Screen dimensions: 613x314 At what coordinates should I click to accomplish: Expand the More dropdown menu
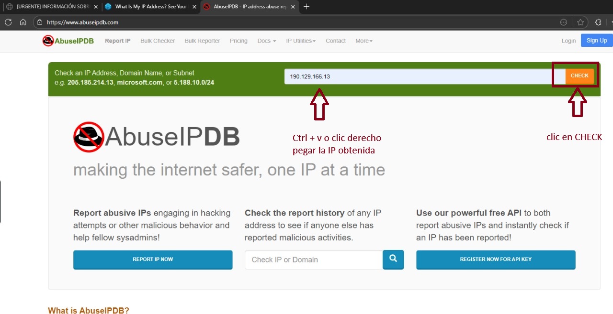tap(364, 41)
